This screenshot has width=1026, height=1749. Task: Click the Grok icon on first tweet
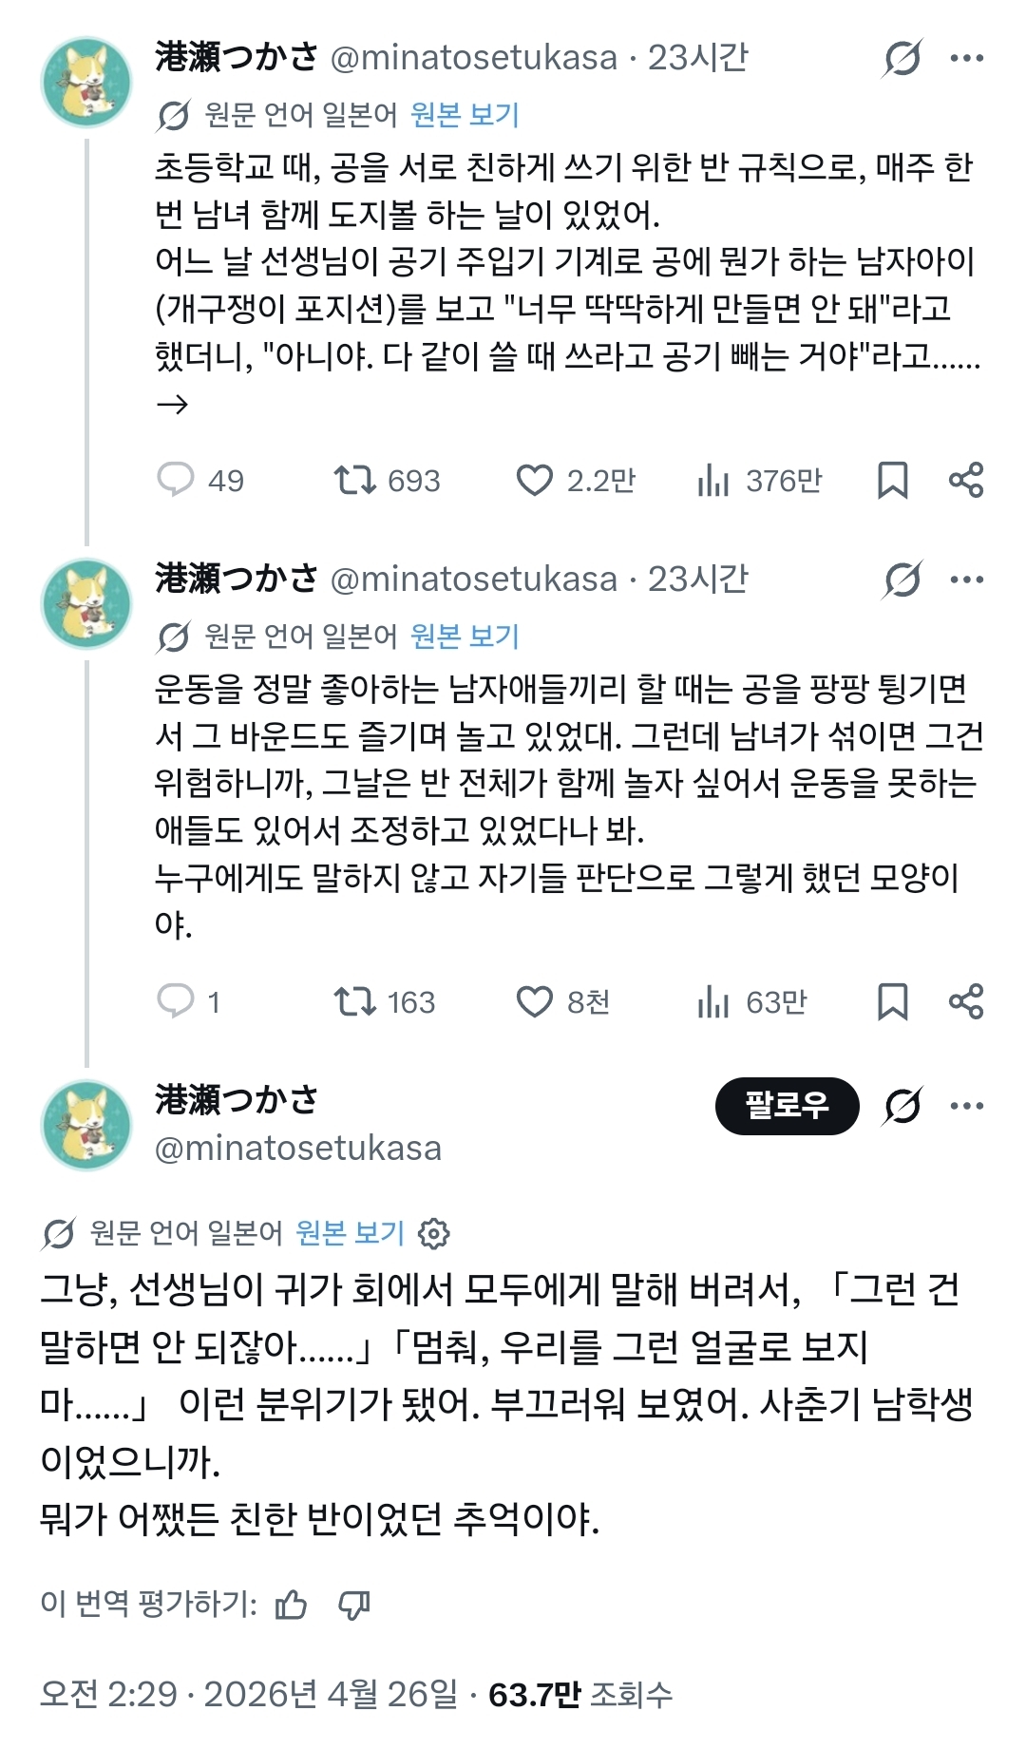point(902,59)
